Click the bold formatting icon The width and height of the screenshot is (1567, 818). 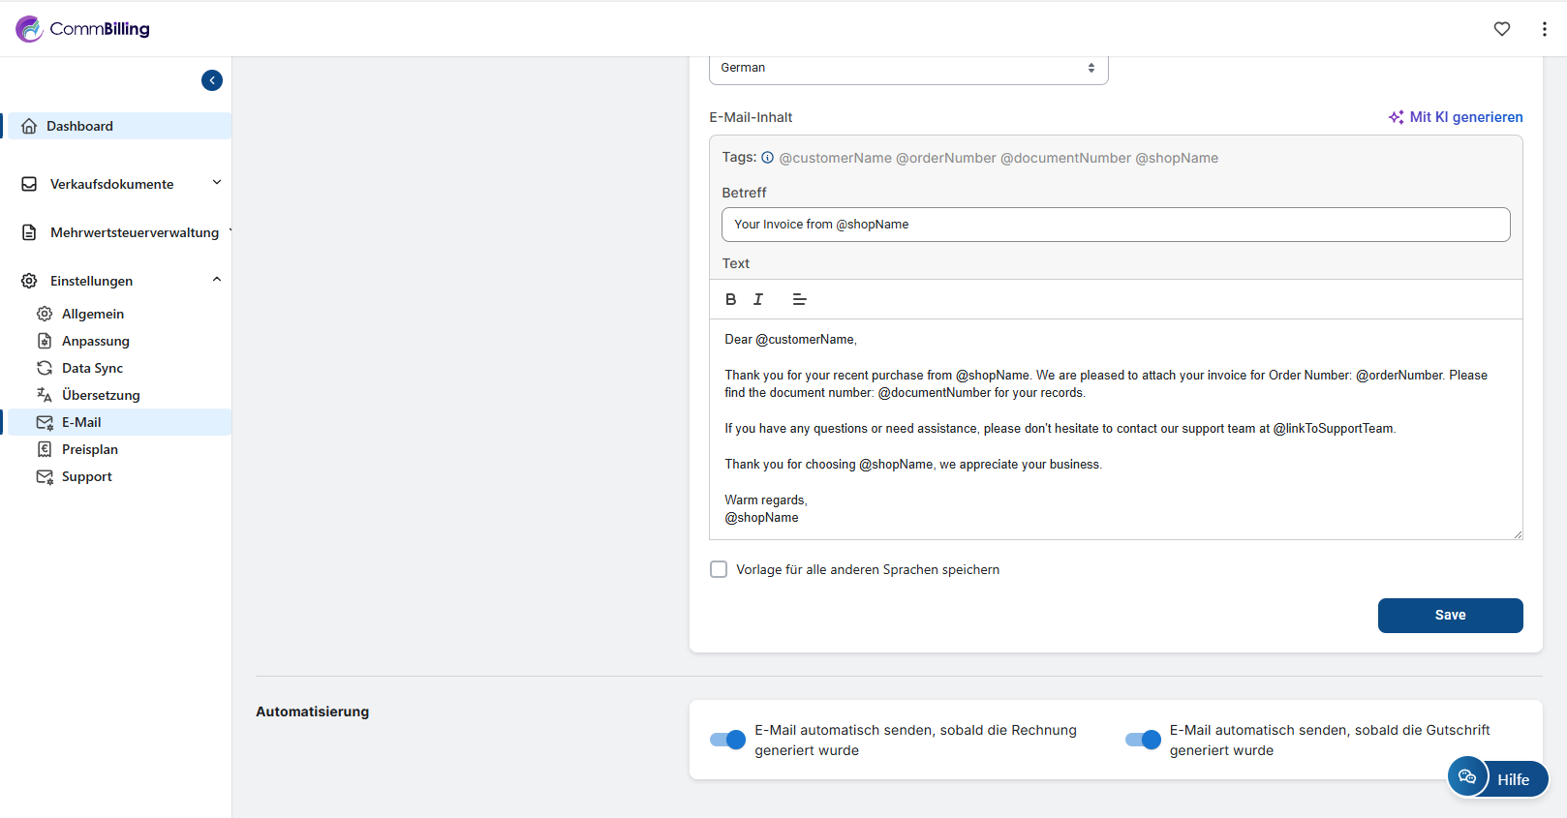point(731,299)
